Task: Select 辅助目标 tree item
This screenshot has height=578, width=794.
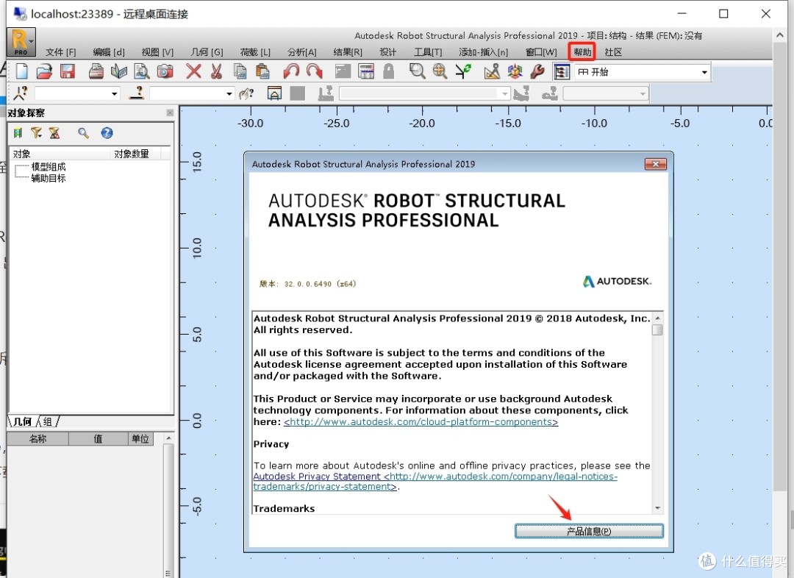Action: tap(49, 178)
